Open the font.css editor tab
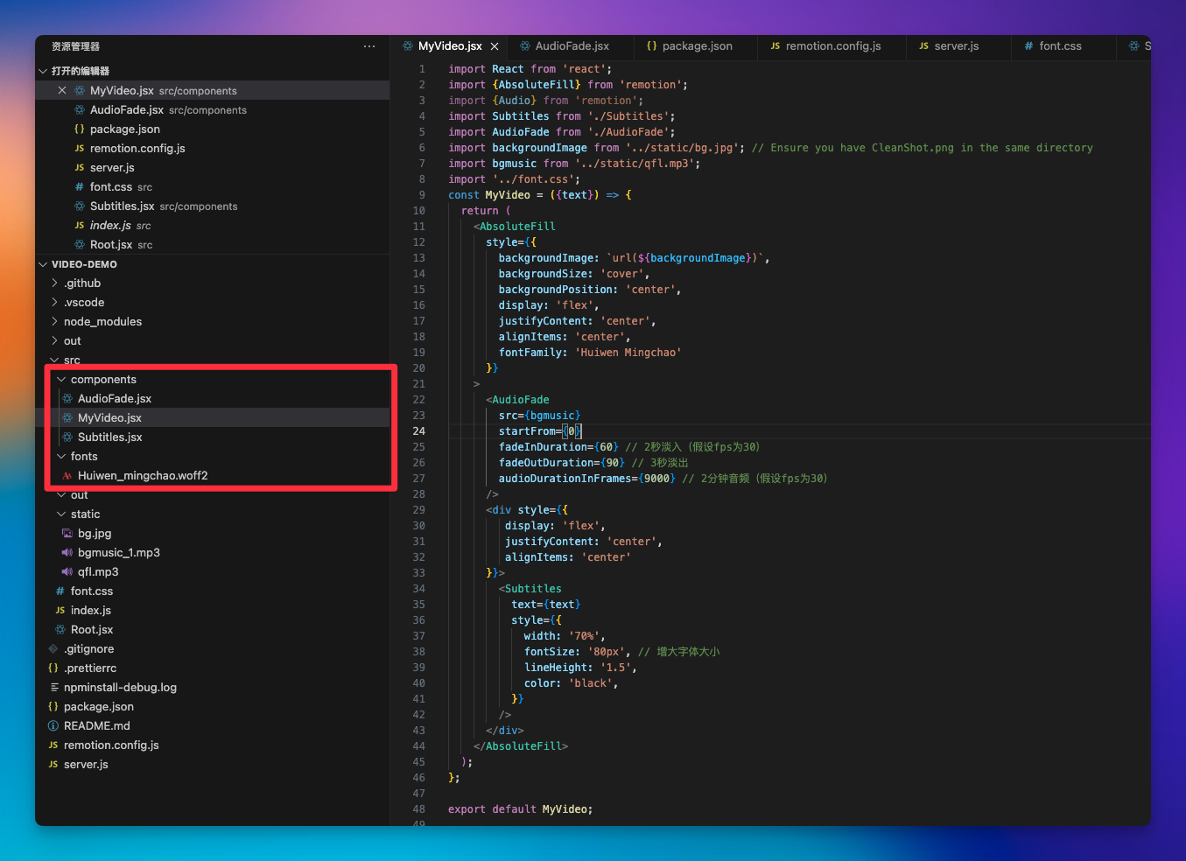The width and height of the screenshot is (1186, 861). (x=1059, y=46)
